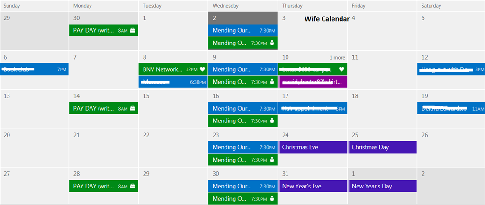
Task: Select empty day 21 cell
Action: click(x=104, y=147)
